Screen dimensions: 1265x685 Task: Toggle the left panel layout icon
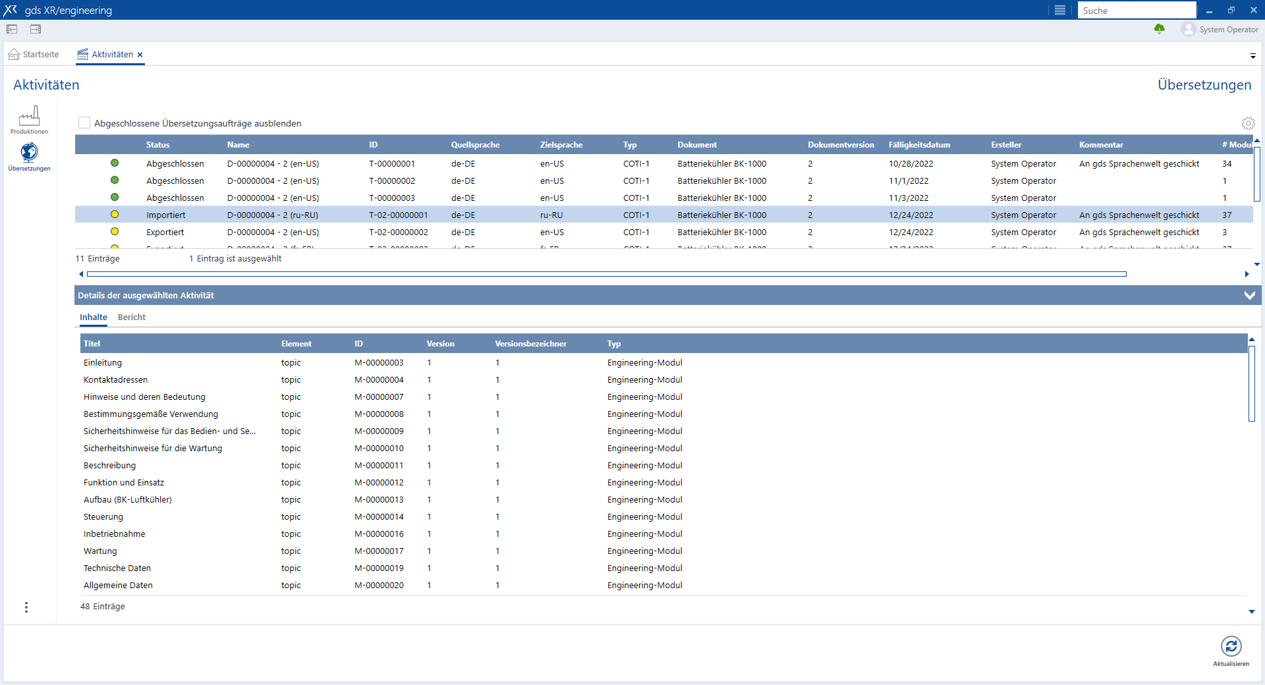[x=12, y=29]
